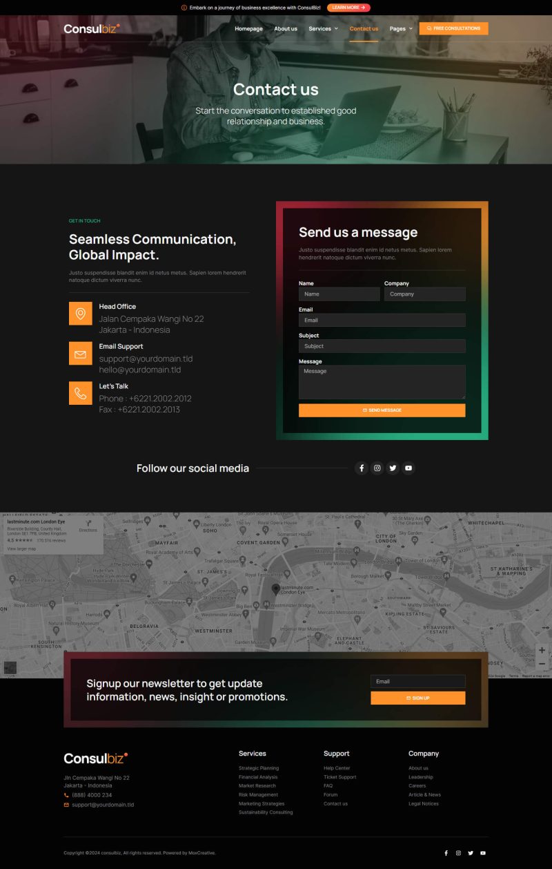This screenshot has width=552, height=869.
Task: Click the Free Consultations button
Action: pos(453,28)
